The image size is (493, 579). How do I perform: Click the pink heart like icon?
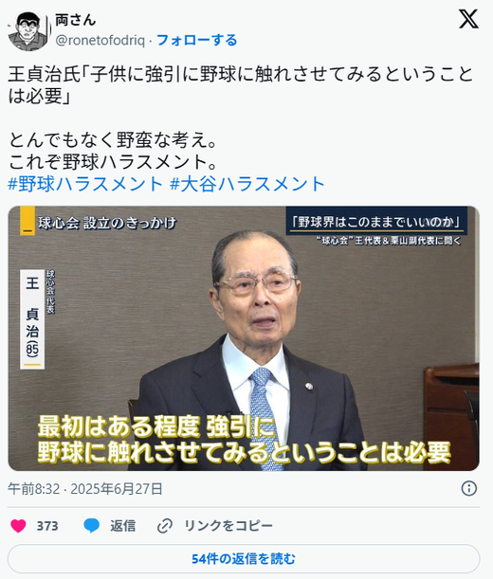tap(18, 525)
